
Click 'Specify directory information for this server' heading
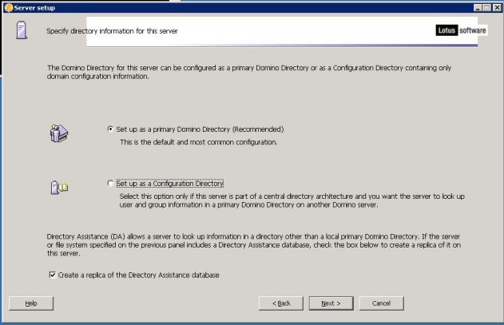pyautogui.click(x=112, y=31)
